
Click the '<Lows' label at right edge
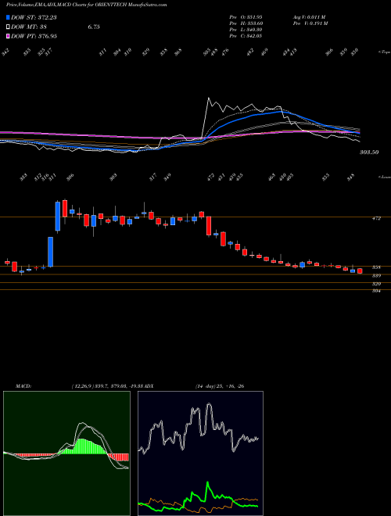click(x=385, y=177)
